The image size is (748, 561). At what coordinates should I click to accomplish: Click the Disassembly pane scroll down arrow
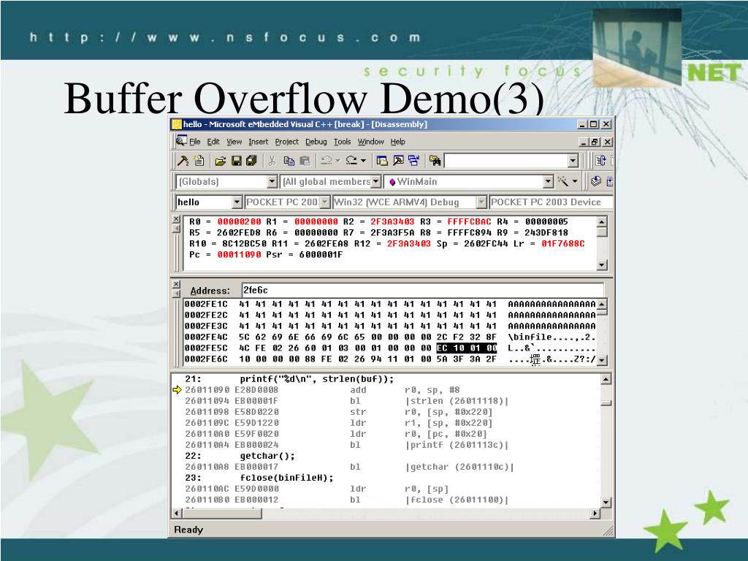coord(606,503)
